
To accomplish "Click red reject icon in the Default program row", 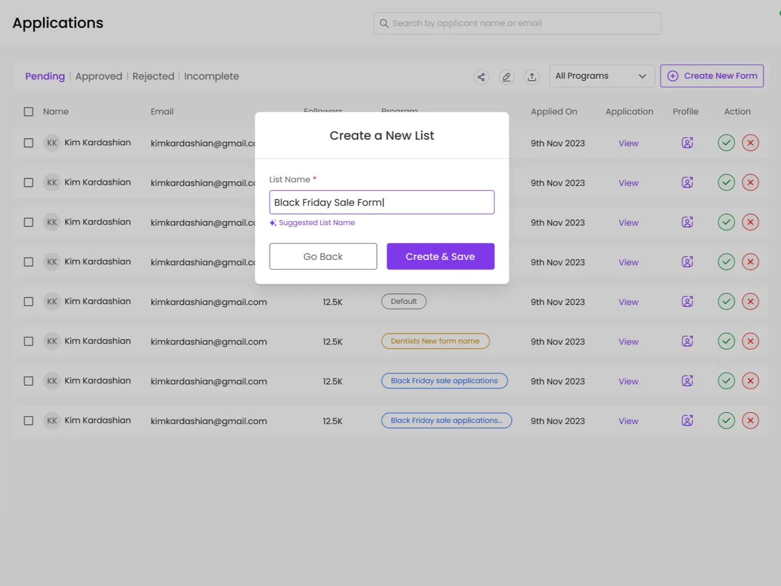I will click(750, 302).
